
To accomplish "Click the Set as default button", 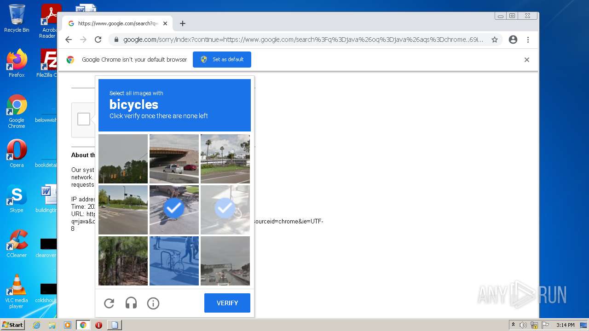I will click(x=222, y=59).
